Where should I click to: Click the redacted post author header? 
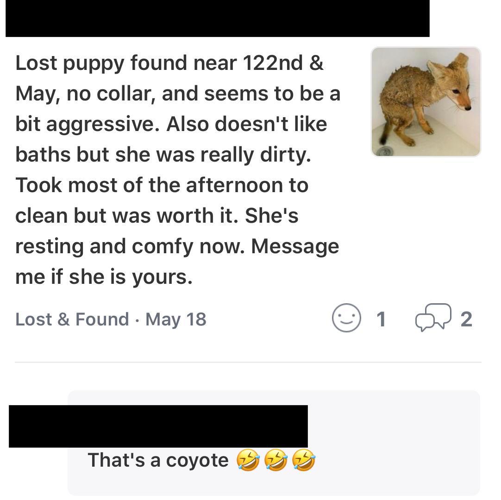[x=218, y=19]
